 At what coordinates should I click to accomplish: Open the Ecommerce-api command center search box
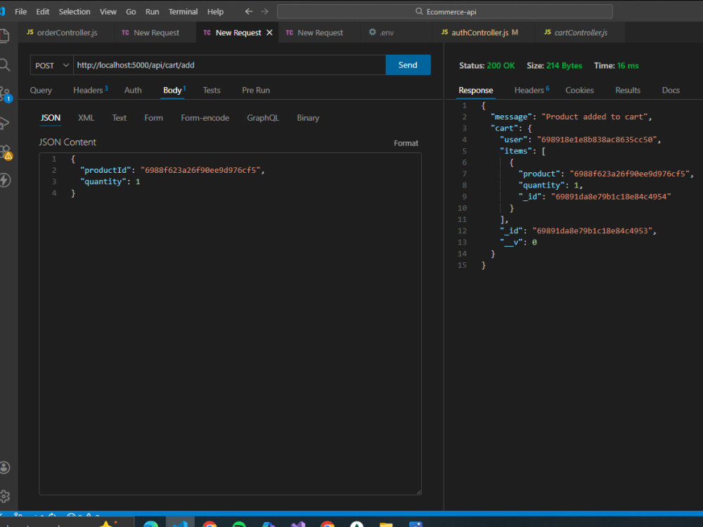point(445,12)
